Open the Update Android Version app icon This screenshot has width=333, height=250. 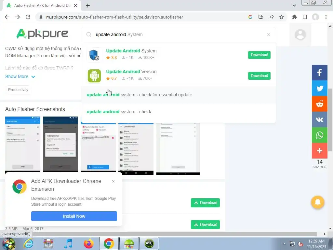coord(94,76)
